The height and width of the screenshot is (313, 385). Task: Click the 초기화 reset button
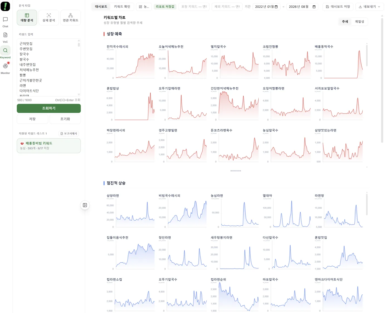(65, 119)
